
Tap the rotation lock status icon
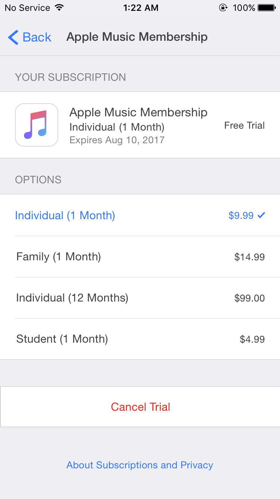(223, 7)
